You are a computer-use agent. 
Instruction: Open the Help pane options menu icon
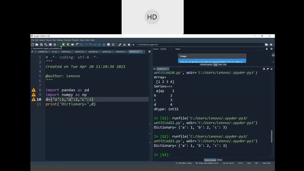coord(271,49)
